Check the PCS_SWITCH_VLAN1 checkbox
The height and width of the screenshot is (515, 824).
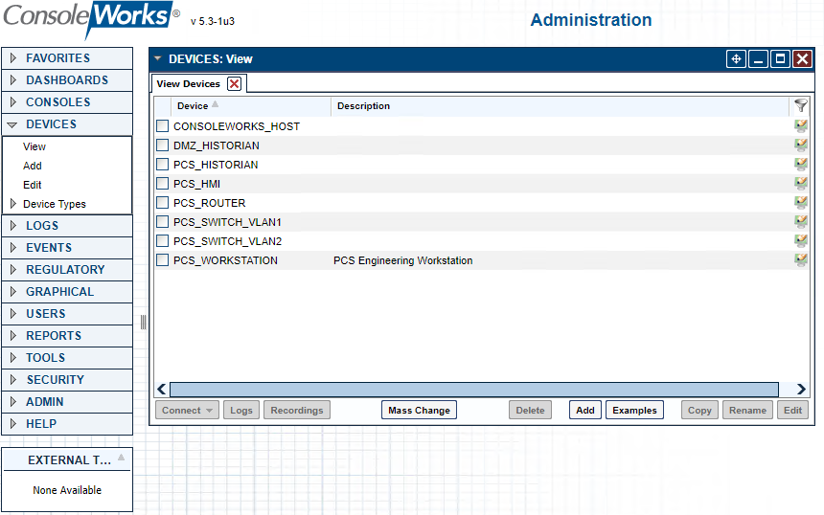162,221
